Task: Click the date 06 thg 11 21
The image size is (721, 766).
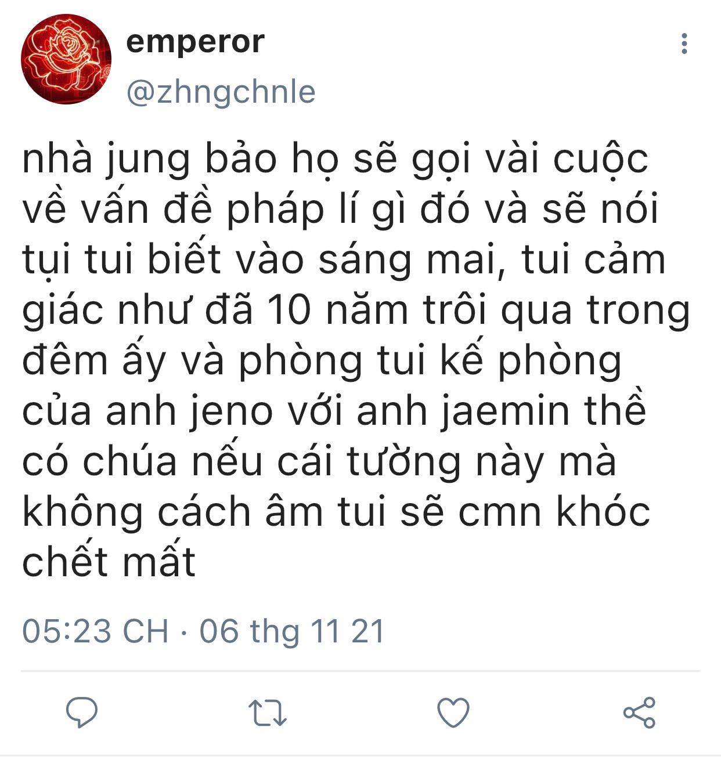Action: coord(292,631)
